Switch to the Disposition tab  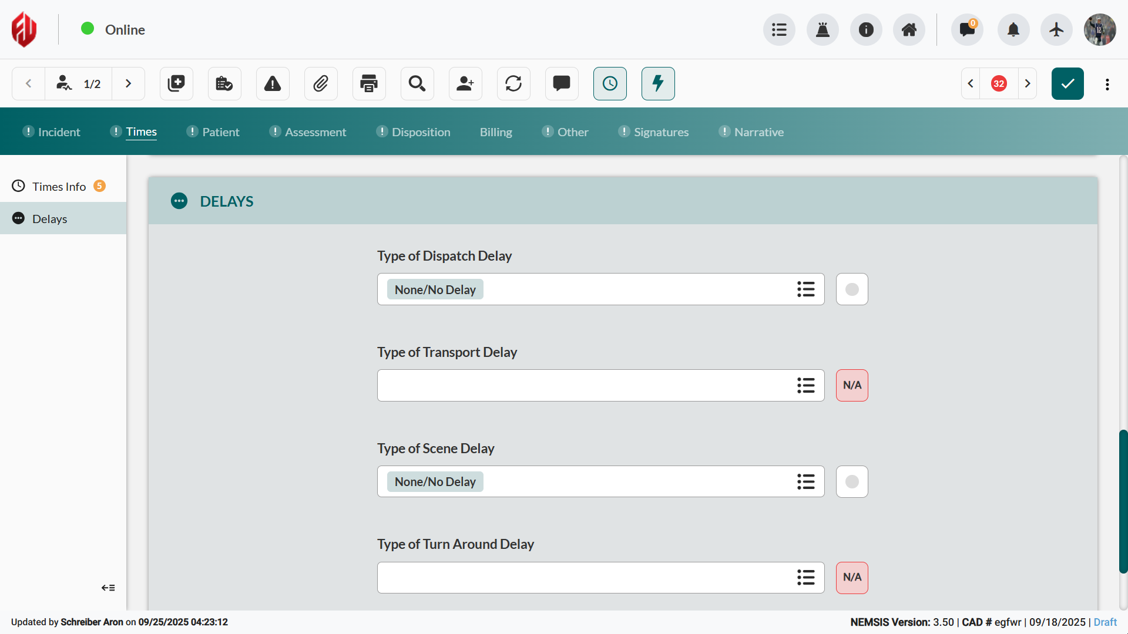click(421, 132)
